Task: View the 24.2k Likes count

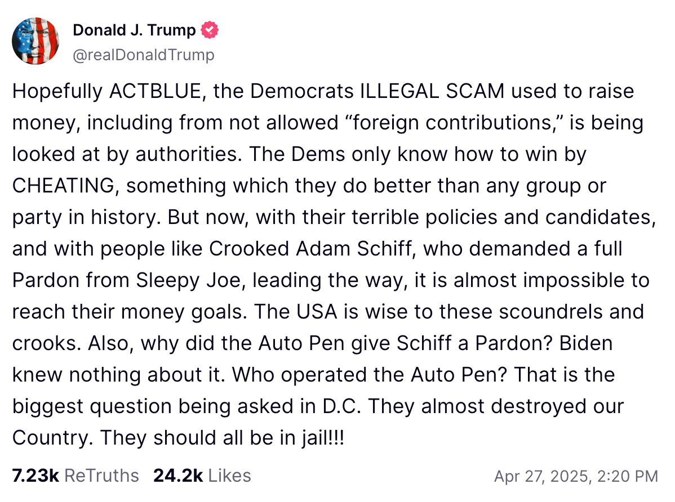Action: pos(178,476)
